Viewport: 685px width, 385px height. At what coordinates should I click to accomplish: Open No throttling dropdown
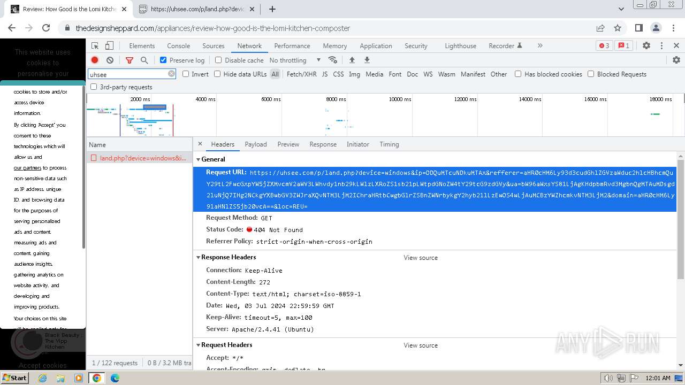tap(295, 60)
